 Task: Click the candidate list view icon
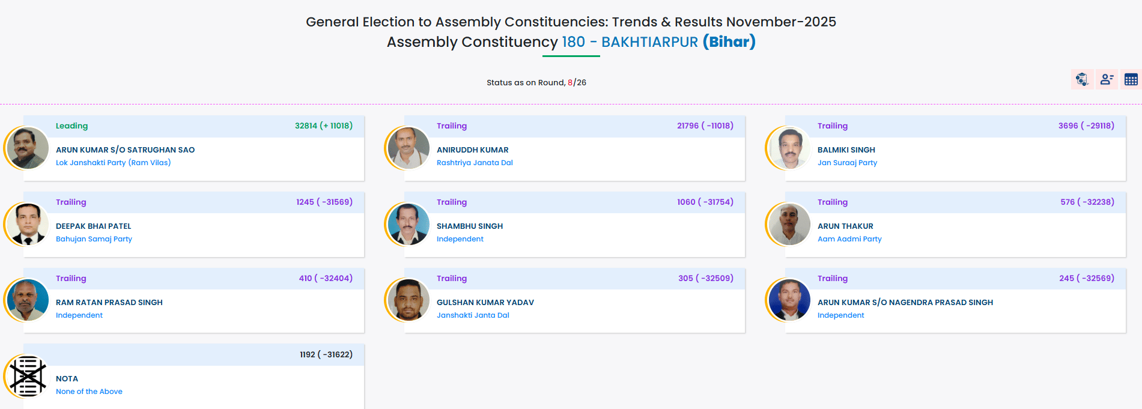pyautogui.click(x=1107, y=79)
